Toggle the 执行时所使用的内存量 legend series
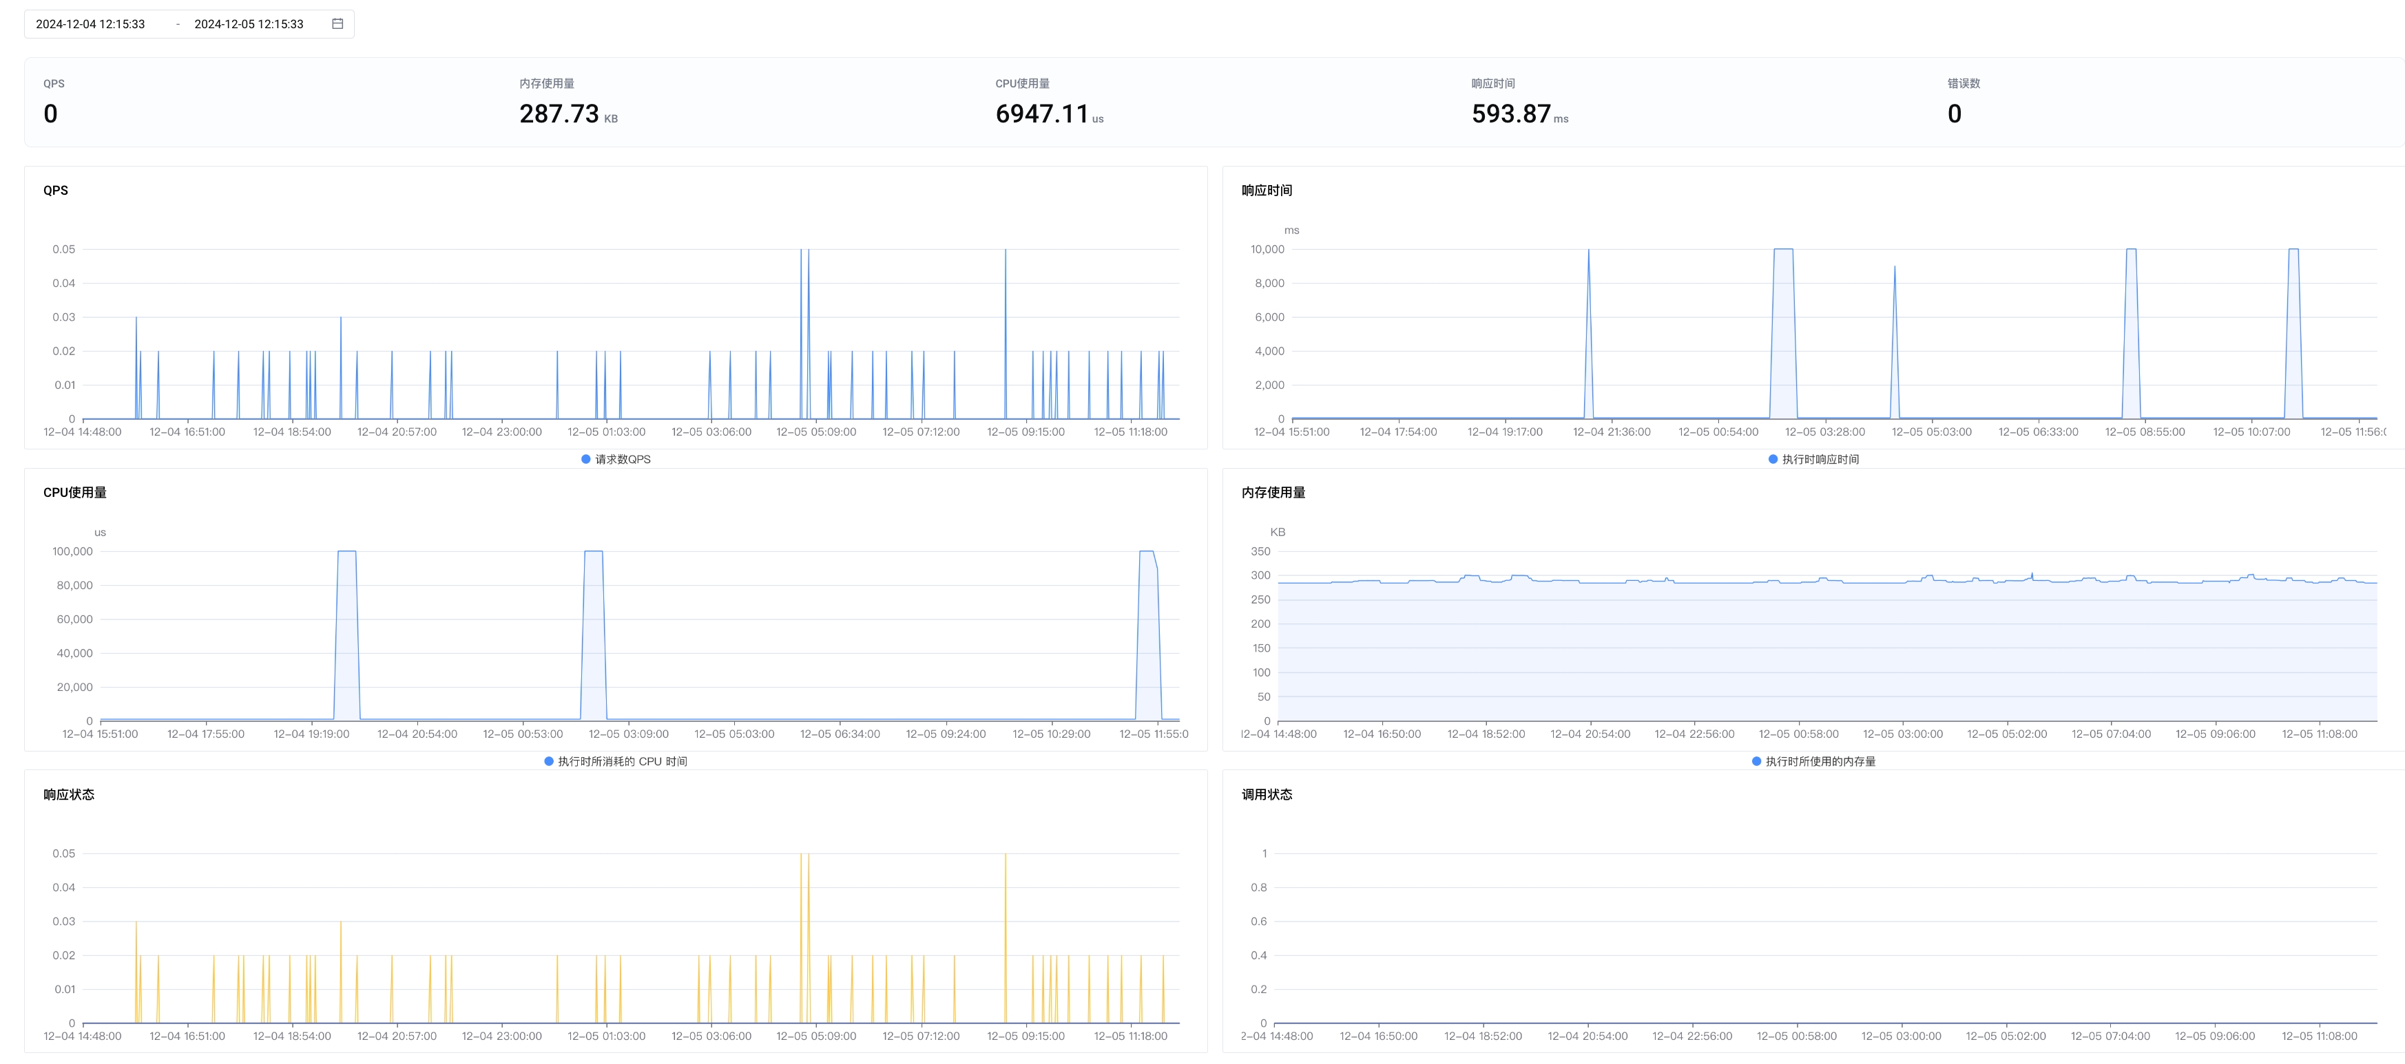Screen dimensions: 2405x1064 click(x=1813, y=762)
